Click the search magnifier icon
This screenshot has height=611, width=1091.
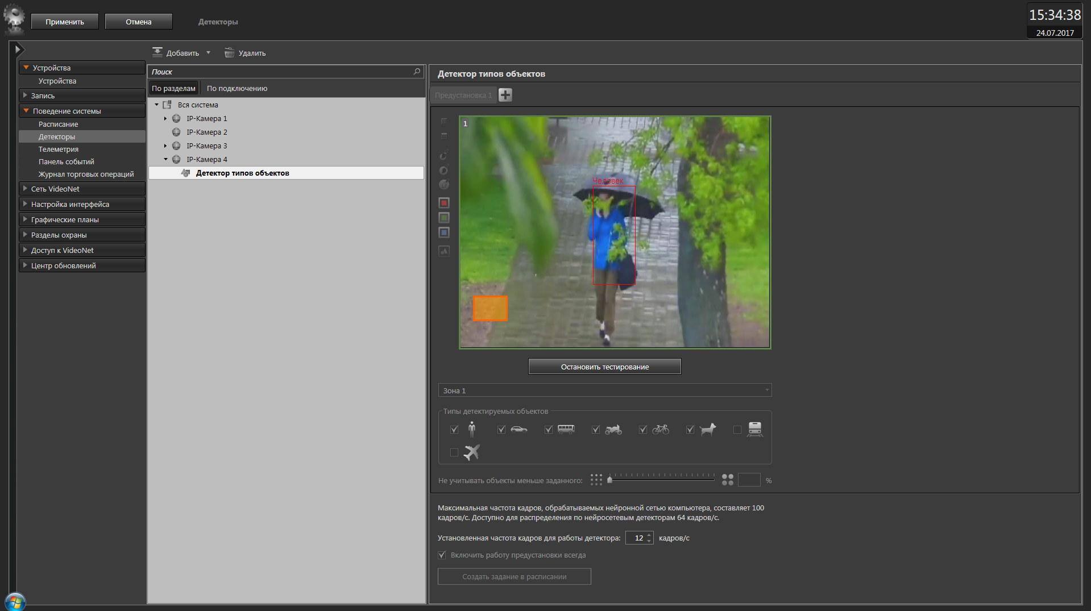pyautogui.click(x=417, y=72)
